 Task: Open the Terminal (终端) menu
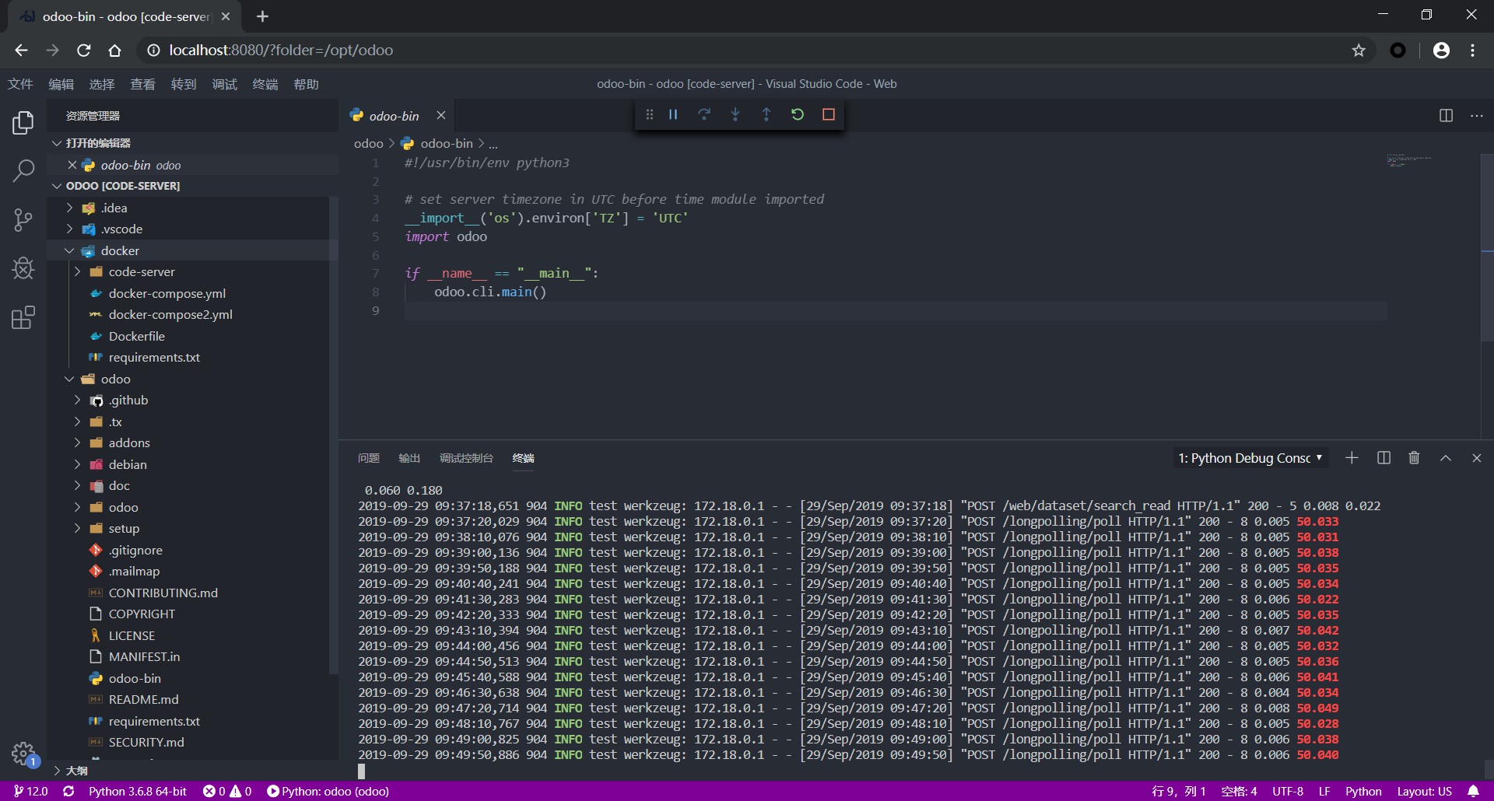pos(265,84)
